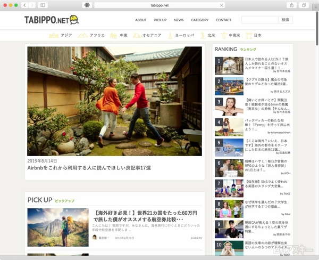Open ranking 8 休学 article text

266,205
